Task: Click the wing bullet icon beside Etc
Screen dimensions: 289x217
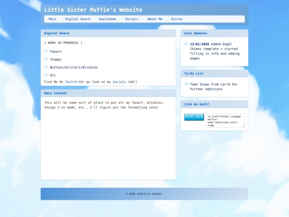Action: (45, 74)
